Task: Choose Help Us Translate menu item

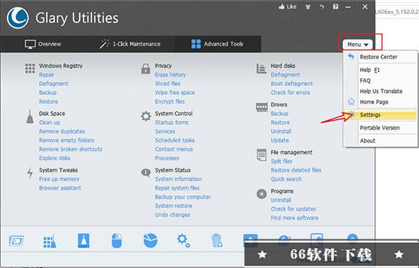Action: pos(381,91)
